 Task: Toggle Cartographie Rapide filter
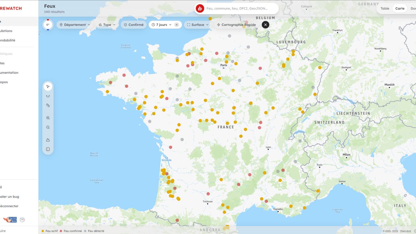click(236, 25)
